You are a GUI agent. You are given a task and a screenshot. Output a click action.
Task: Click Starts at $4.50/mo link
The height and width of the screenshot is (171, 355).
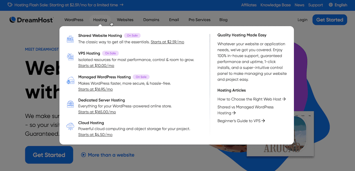pos(95,135)
